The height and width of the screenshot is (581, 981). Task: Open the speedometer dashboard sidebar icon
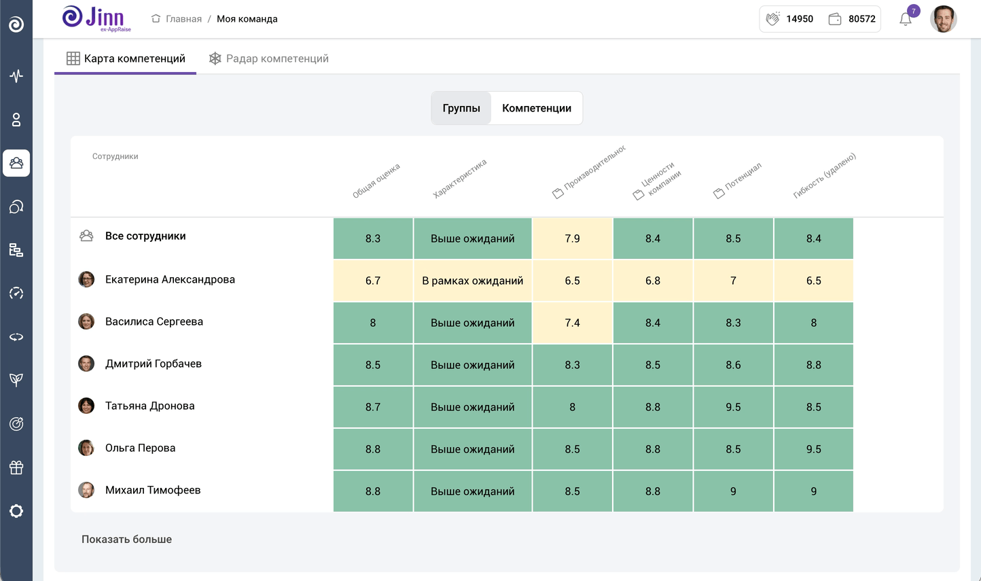[16, 294]
